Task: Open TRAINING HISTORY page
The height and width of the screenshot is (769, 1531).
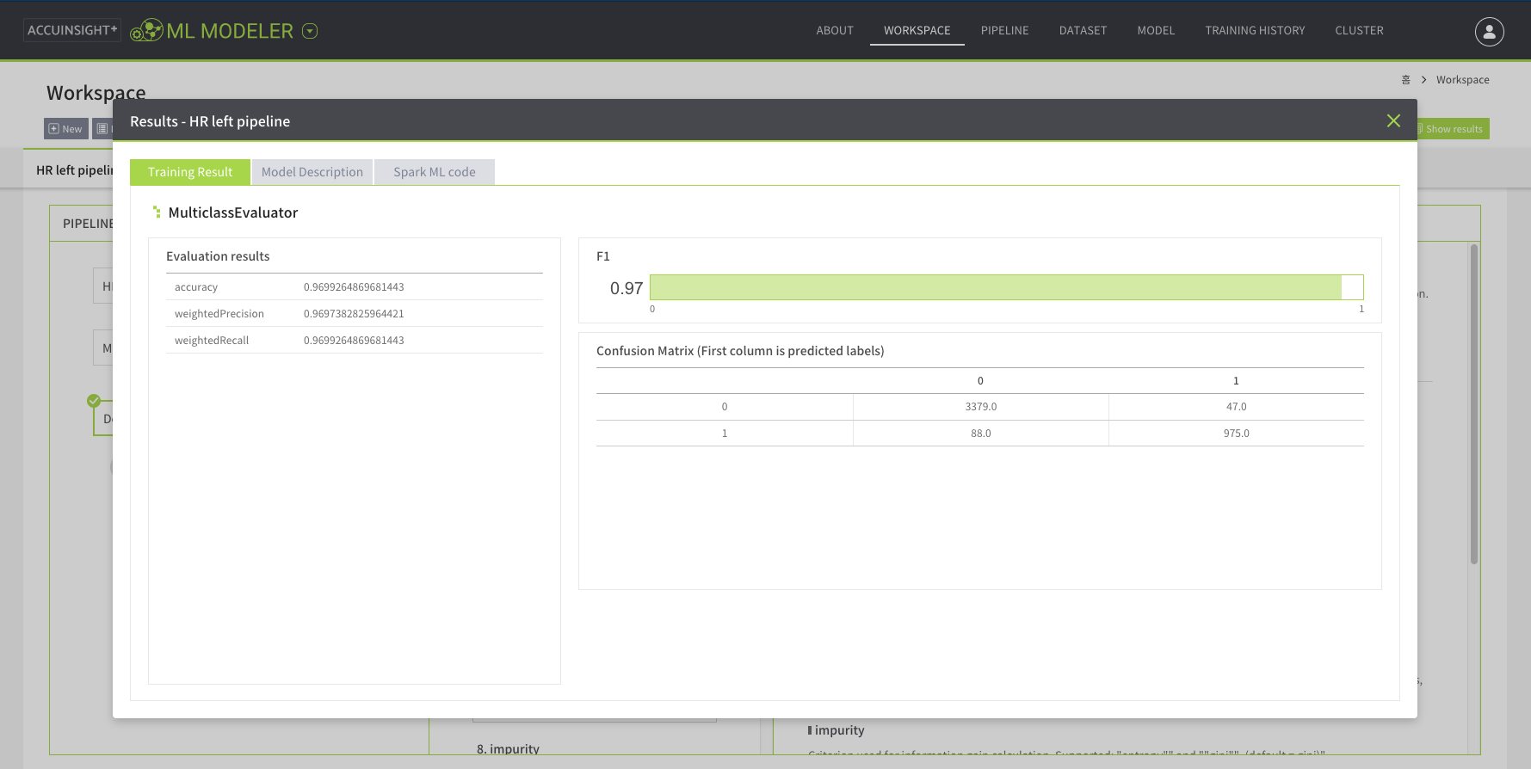Action: tap(1255, 30)
